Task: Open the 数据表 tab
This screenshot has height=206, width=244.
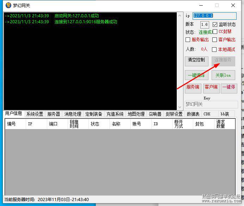Action: pyautogui.click(x=193, y=114)
